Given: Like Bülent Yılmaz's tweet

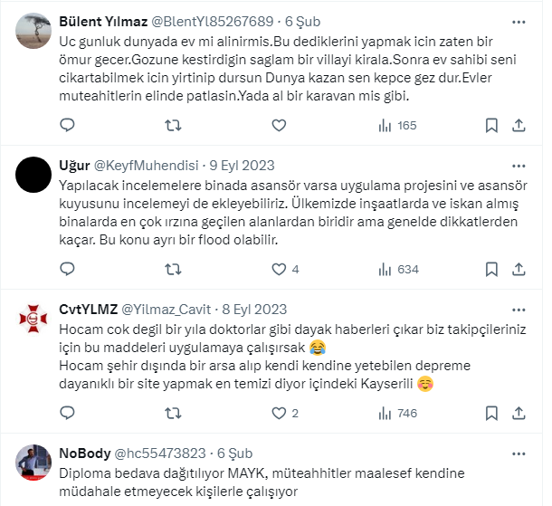Looking at the screenshot, I should coord(278,125).
